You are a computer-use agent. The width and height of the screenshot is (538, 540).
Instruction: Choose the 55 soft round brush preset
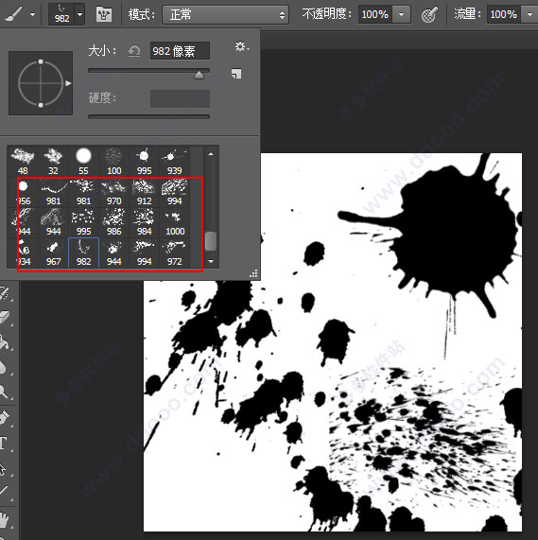(83, 161)
